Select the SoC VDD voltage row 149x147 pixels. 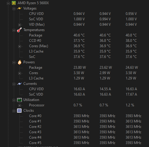click(36, 19)
